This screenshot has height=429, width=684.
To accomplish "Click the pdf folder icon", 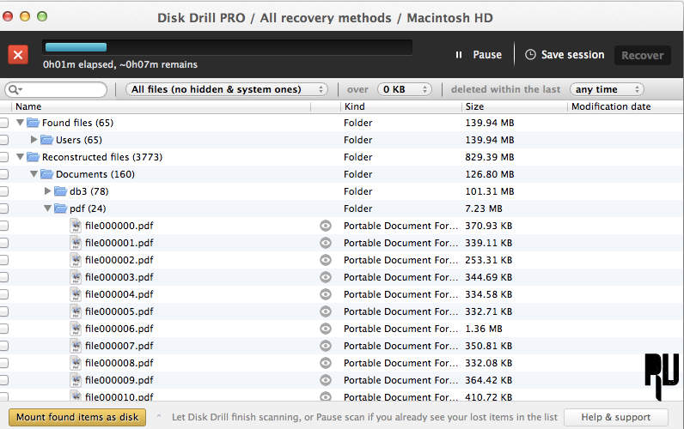I will [x=61, y=208].
